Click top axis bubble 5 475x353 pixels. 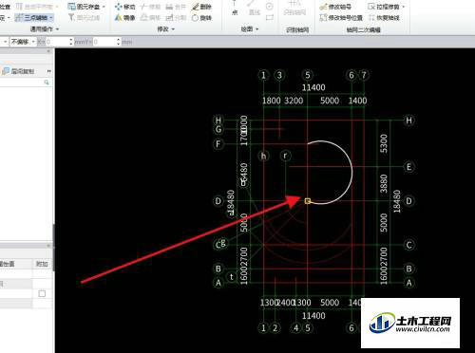coord(308,75)
